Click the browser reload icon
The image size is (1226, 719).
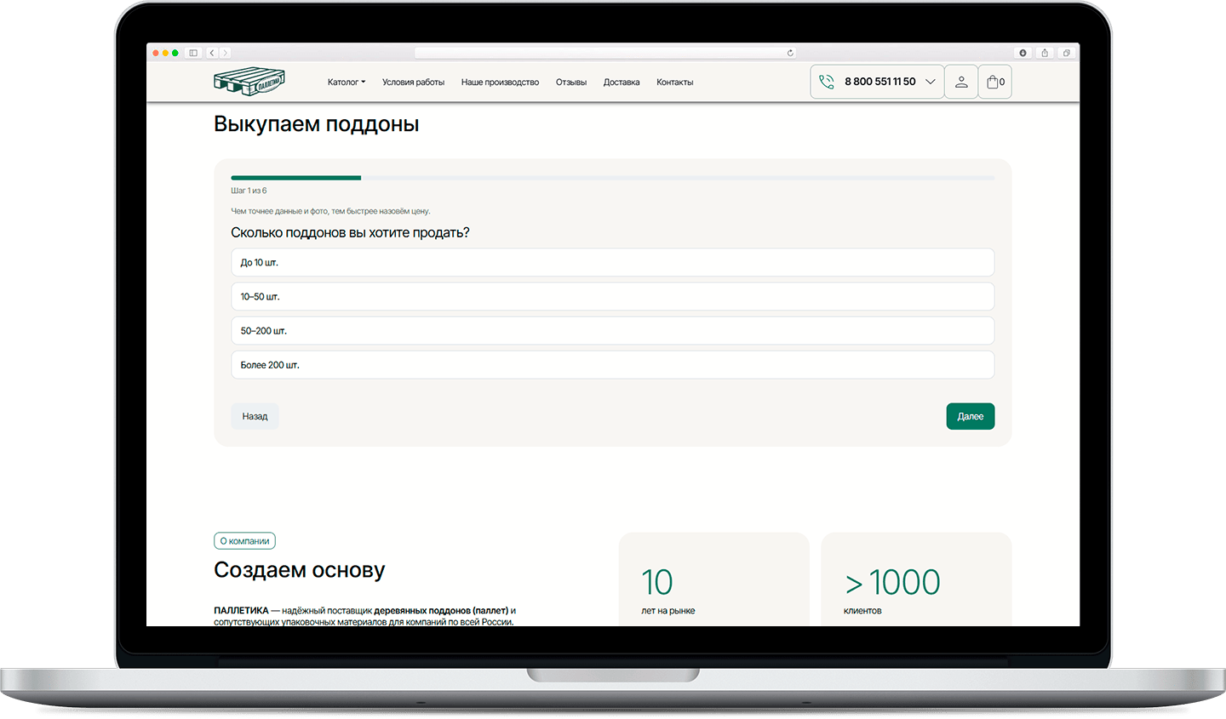(790, 53)
